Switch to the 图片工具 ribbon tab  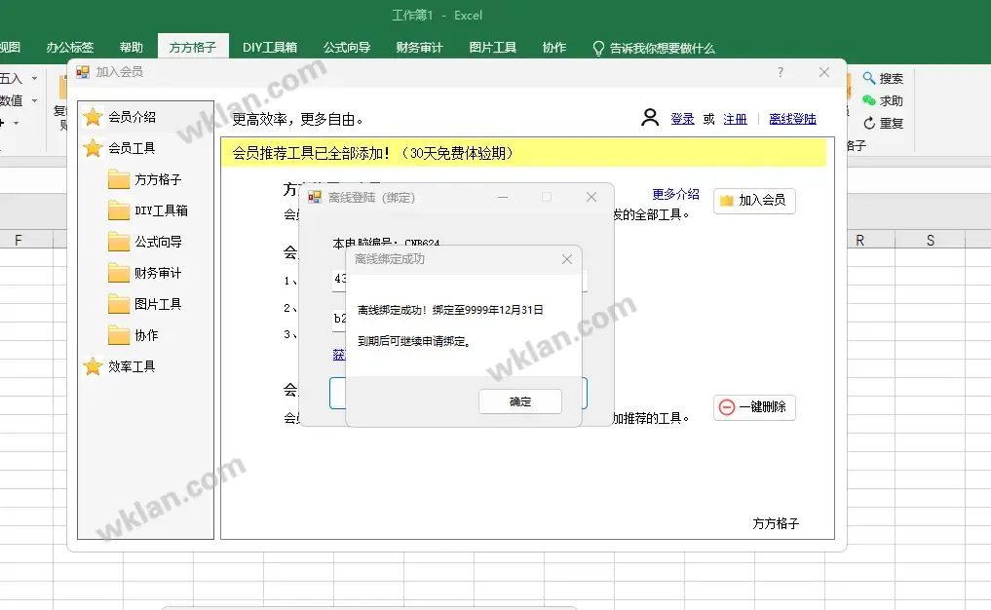coord(493,48)
